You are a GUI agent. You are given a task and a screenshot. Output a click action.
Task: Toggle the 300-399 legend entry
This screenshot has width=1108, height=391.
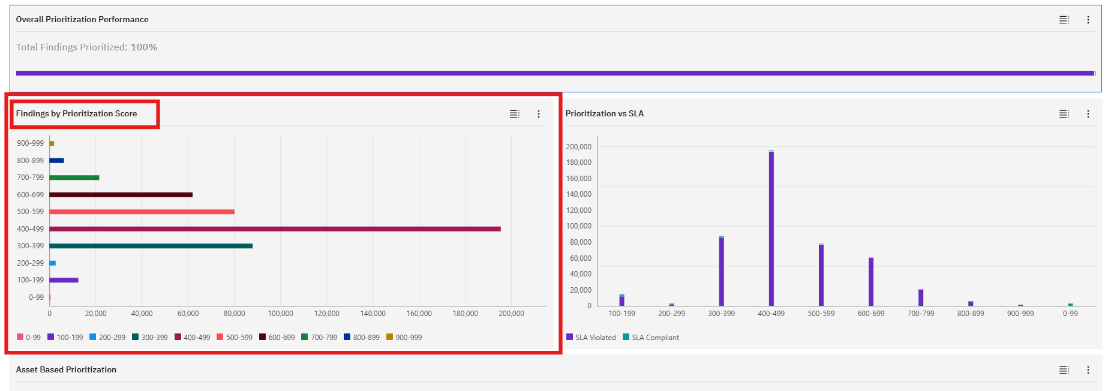click(150, 338)
